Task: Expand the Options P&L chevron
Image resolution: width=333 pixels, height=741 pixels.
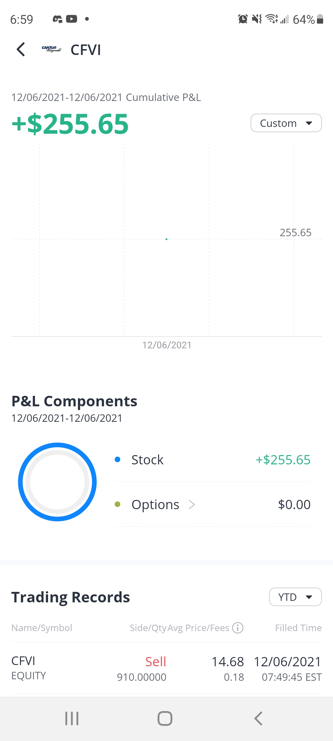Action: click(192, 504)
